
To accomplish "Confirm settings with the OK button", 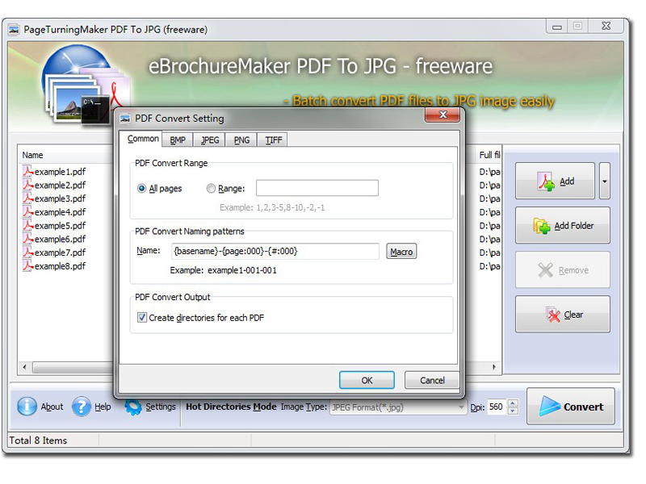I will tap(367, 380).
